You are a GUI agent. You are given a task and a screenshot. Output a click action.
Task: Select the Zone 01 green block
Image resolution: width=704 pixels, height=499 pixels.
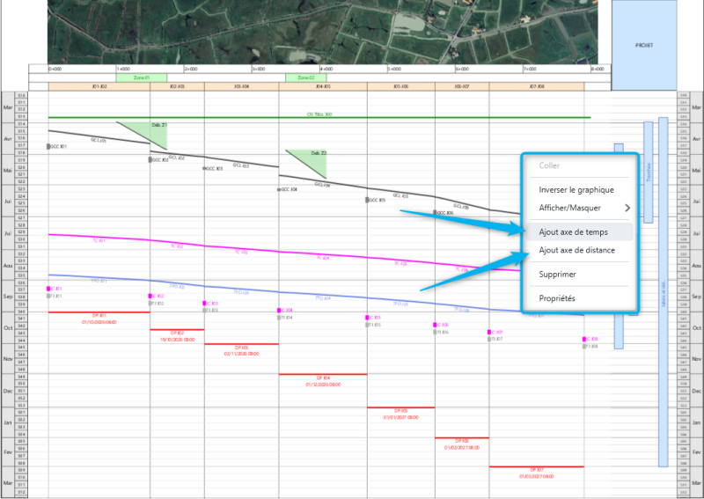point(141,77)
